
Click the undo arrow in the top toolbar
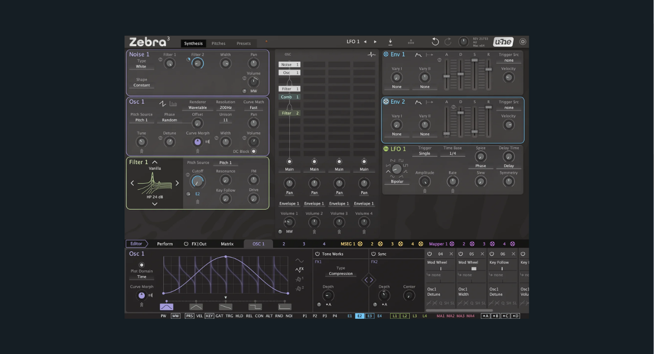click(435, 42)
